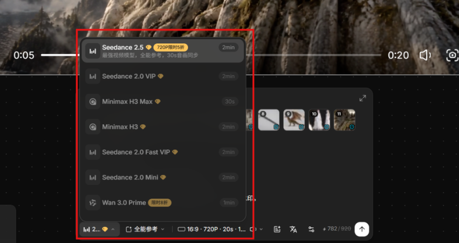This screenshot has width=459, height=243.
Task: Open reference thumbnail number 8
Action: click(269, 120)
